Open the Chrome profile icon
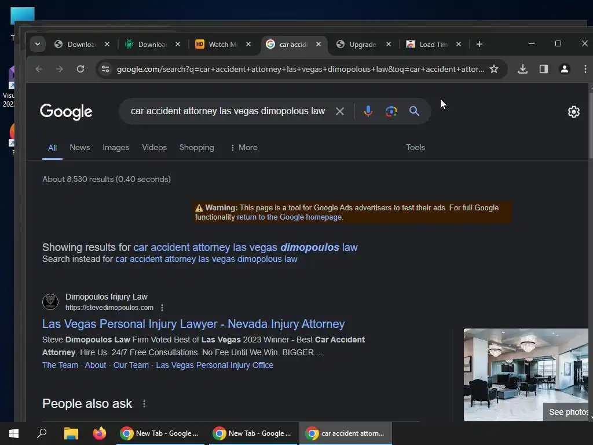This screenshot has width=593, height=445. tap(564, 69)
